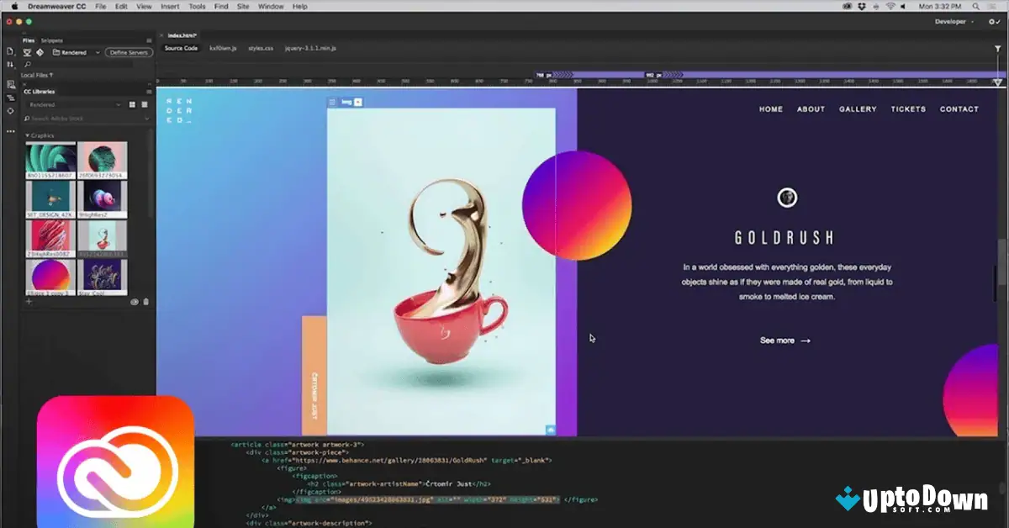Select the grid view icon in CC Libraries
Image resolution: width=1009 pixels, height=528 pixels.
pos(133,104)
